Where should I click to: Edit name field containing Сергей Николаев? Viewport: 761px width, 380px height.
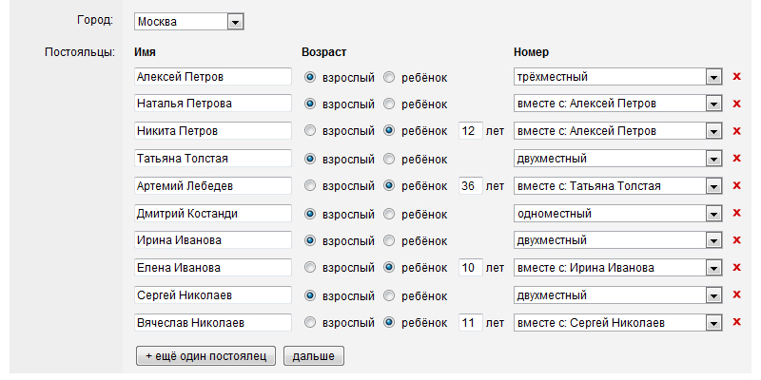212,295
